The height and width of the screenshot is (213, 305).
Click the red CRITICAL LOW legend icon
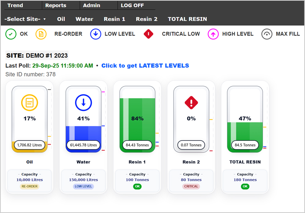pos(148,34)
